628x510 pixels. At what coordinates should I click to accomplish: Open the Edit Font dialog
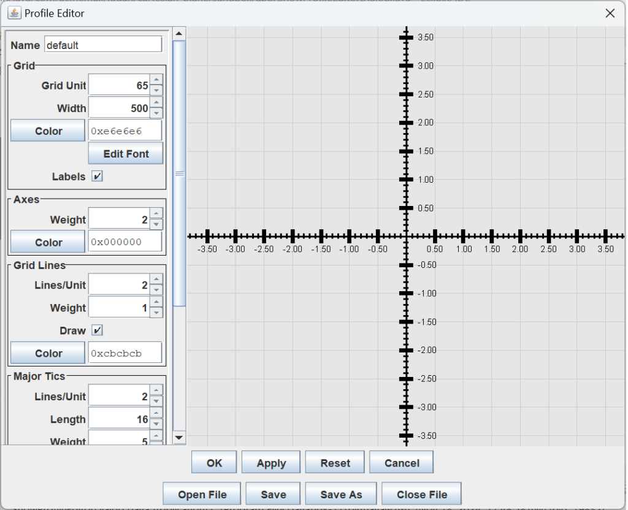point(125,153)
